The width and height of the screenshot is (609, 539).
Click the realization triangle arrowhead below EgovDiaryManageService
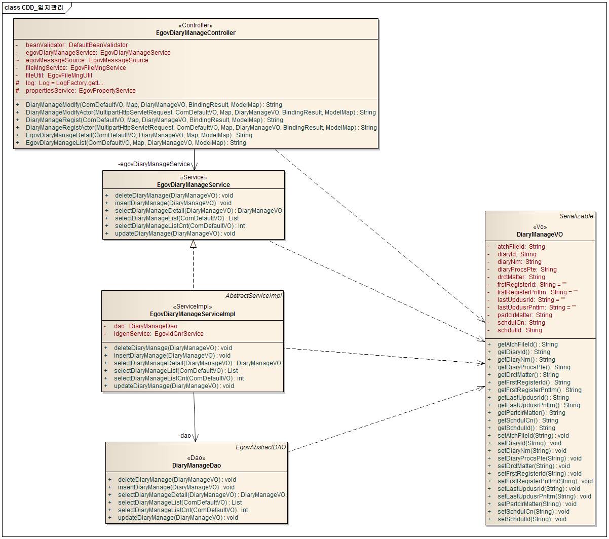(x=193, y=244)
